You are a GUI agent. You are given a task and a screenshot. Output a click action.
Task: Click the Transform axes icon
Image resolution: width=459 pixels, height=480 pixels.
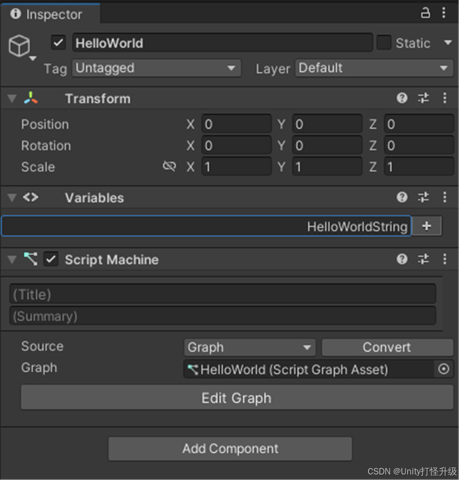coord(31,98)
